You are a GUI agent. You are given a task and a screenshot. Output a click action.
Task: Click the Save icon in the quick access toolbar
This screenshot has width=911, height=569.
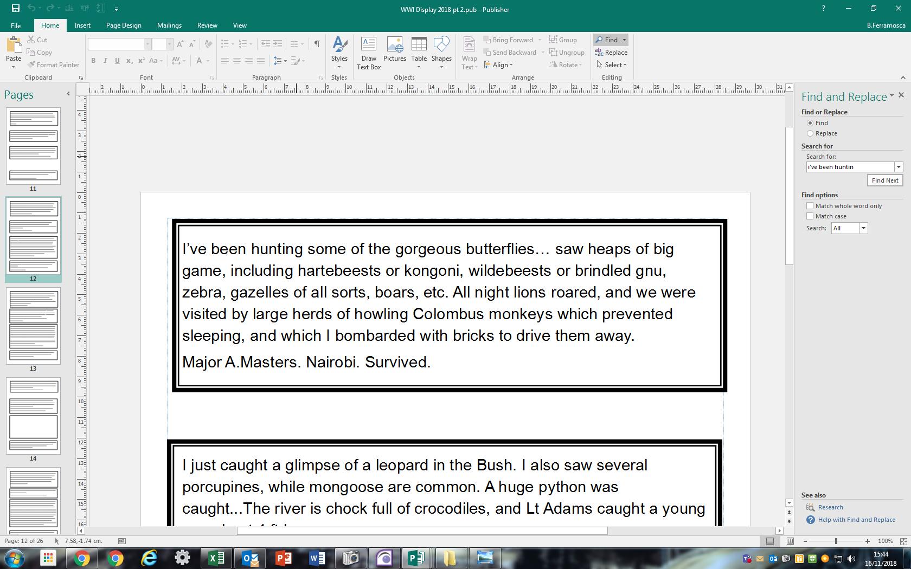(x=15, y=9)
